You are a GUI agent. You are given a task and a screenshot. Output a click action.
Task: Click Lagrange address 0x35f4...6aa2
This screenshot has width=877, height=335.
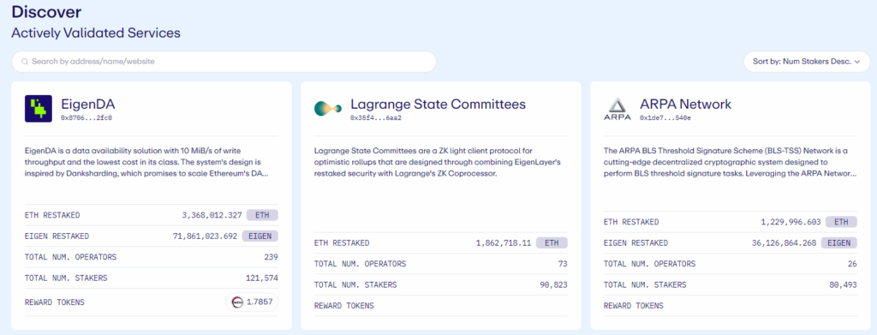click(x=376, y=118)
